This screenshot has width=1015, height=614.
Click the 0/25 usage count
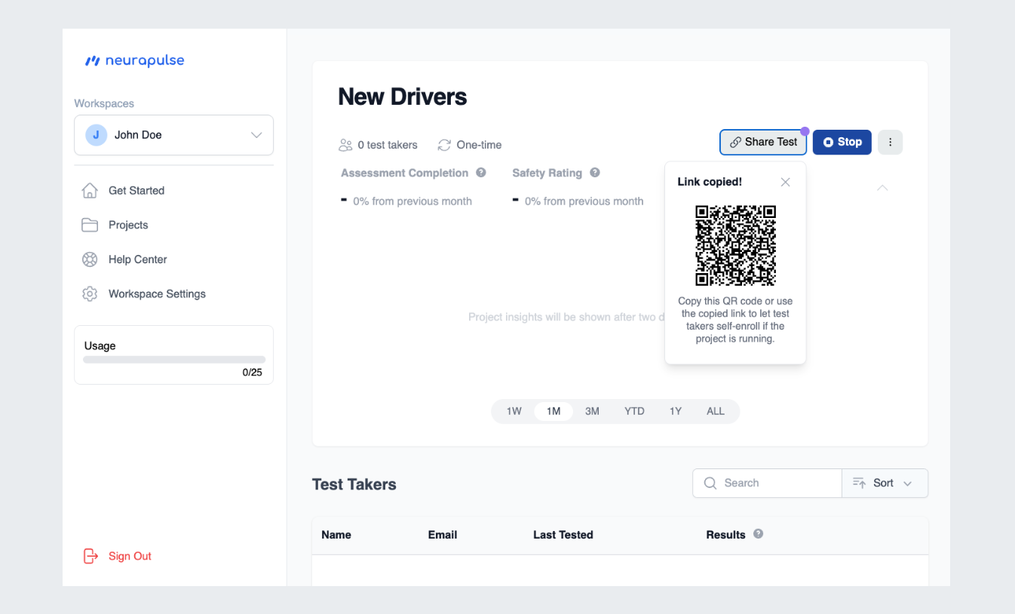coord(253,373)
